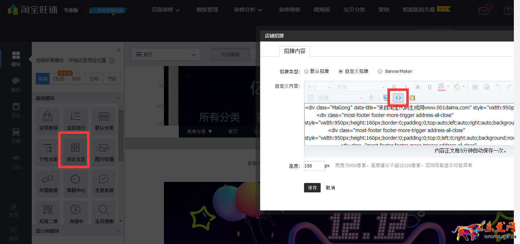Viewport: 520px width, 244px height.
Task: Select the 自定义招牌 radio option
Action: [x=341, y=71]
